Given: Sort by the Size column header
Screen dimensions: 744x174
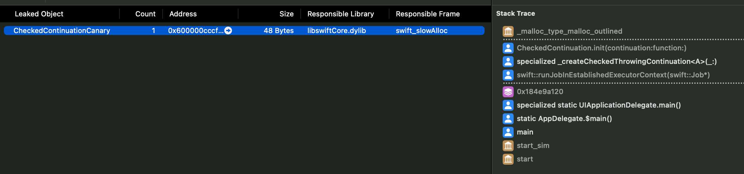Looking at the screenshot, I should [287, 14].
